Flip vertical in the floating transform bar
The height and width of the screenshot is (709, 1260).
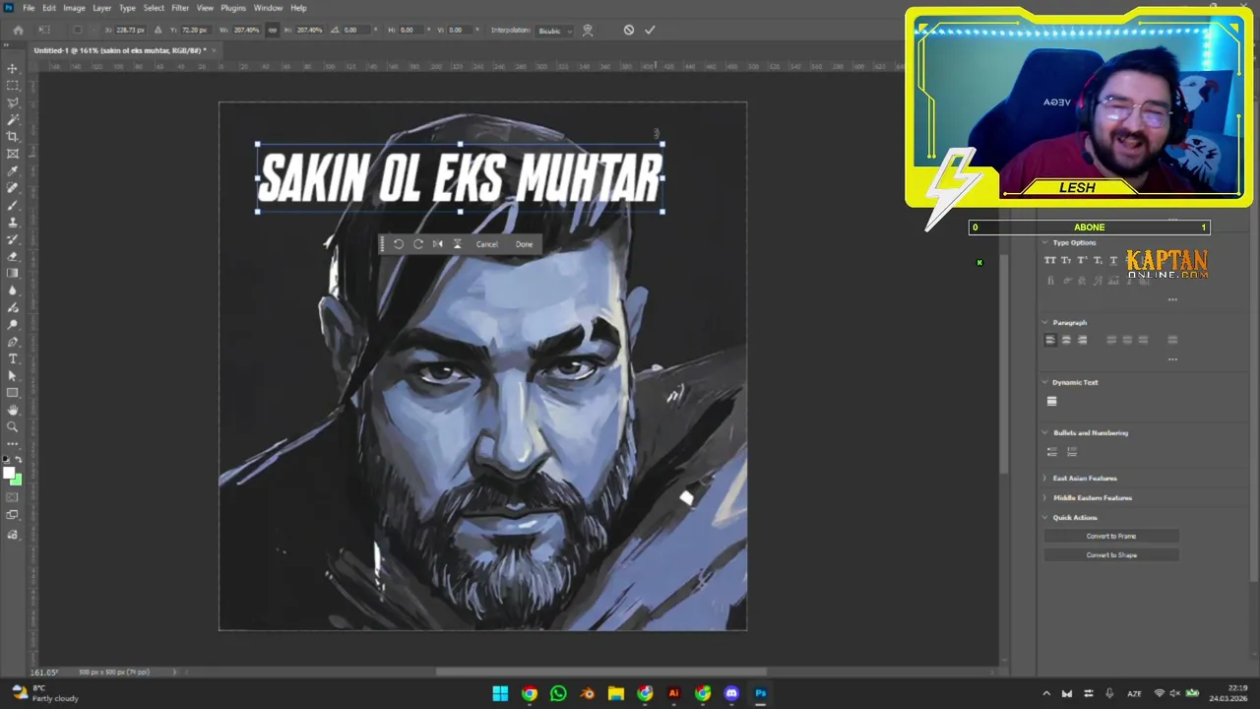[x=457, y=244]
